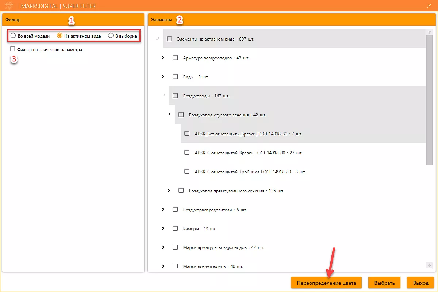Expand the 'Арматура воздуховодов' tree node
The image size is (438, 292).
click(x=163, y=58)
